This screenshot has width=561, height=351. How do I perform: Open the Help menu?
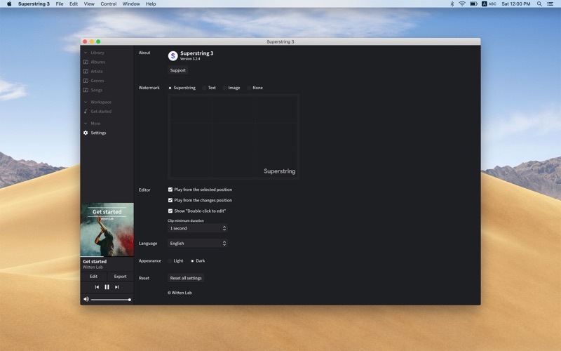point(151,4)
